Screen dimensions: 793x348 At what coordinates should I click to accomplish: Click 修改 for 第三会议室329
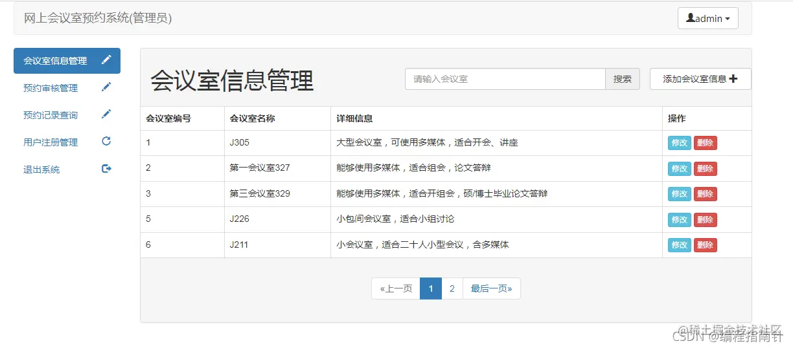click(x=680, y=194)
